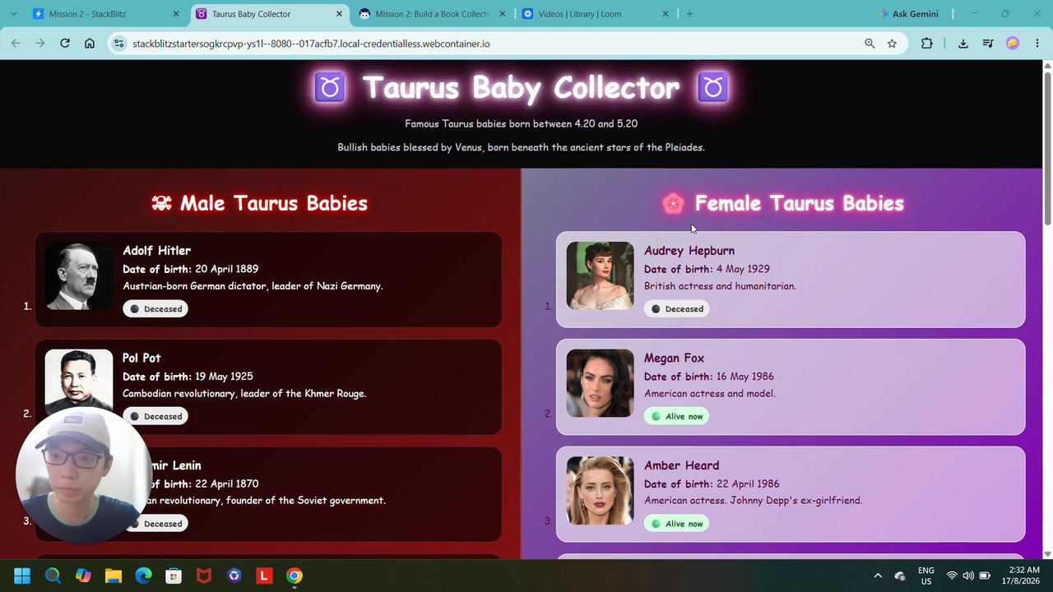Close the Build a Book Collection tab
Image resolution: width=1053 pixels, height=592 pixels.
(x=503, y=14)
